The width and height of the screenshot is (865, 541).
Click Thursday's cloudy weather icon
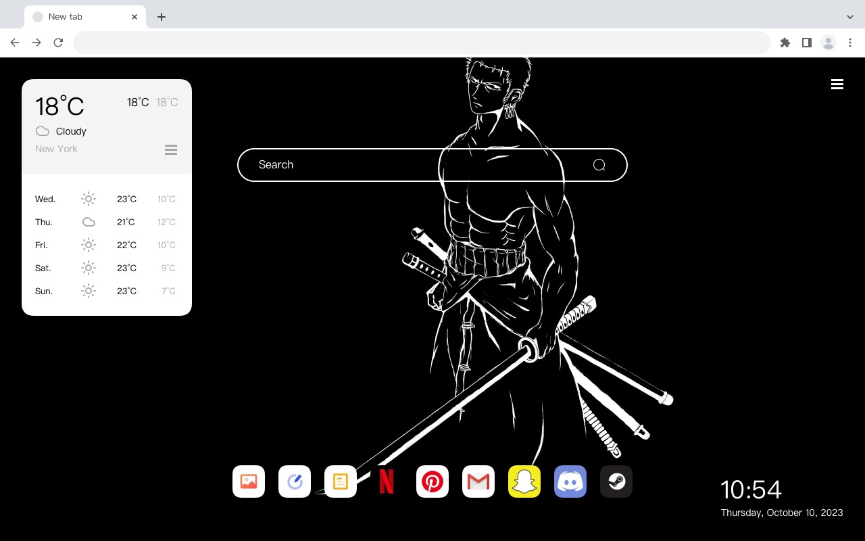click(89, 222)
